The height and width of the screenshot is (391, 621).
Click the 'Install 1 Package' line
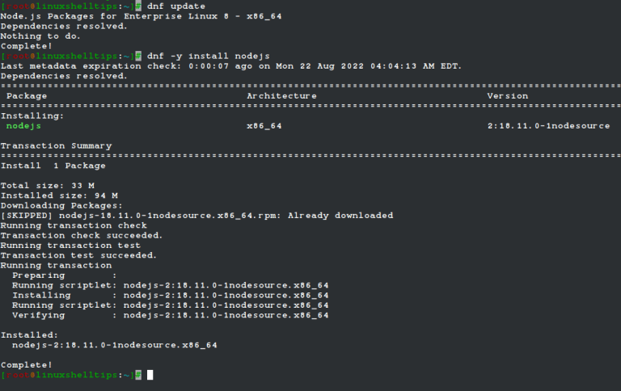[53, 166]
